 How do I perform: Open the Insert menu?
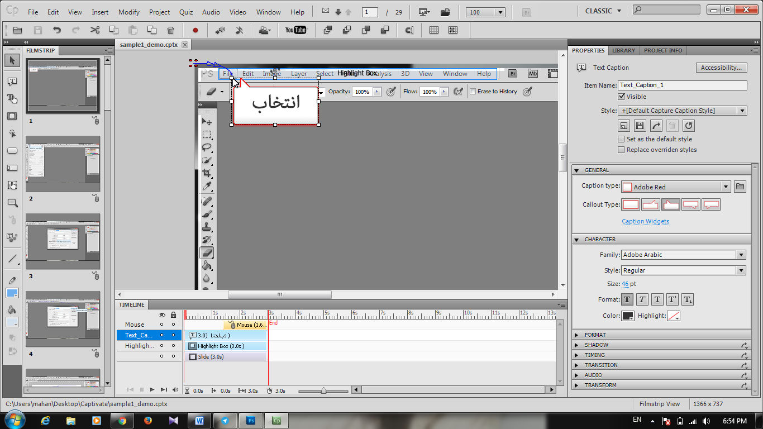coord(100,12)
